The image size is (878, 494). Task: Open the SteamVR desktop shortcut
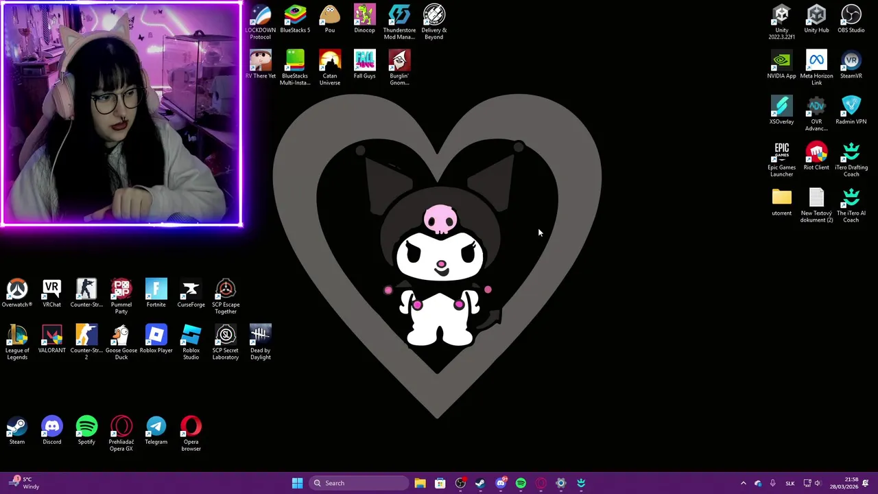coord(851,65)
